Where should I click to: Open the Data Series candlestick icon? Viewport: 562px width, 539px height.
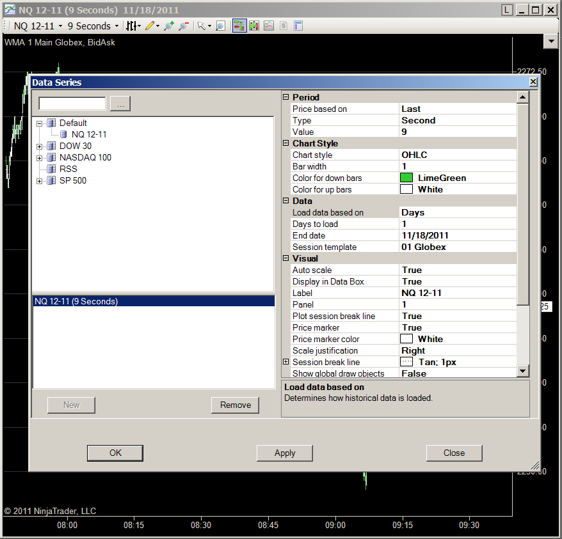pos(254,26)
